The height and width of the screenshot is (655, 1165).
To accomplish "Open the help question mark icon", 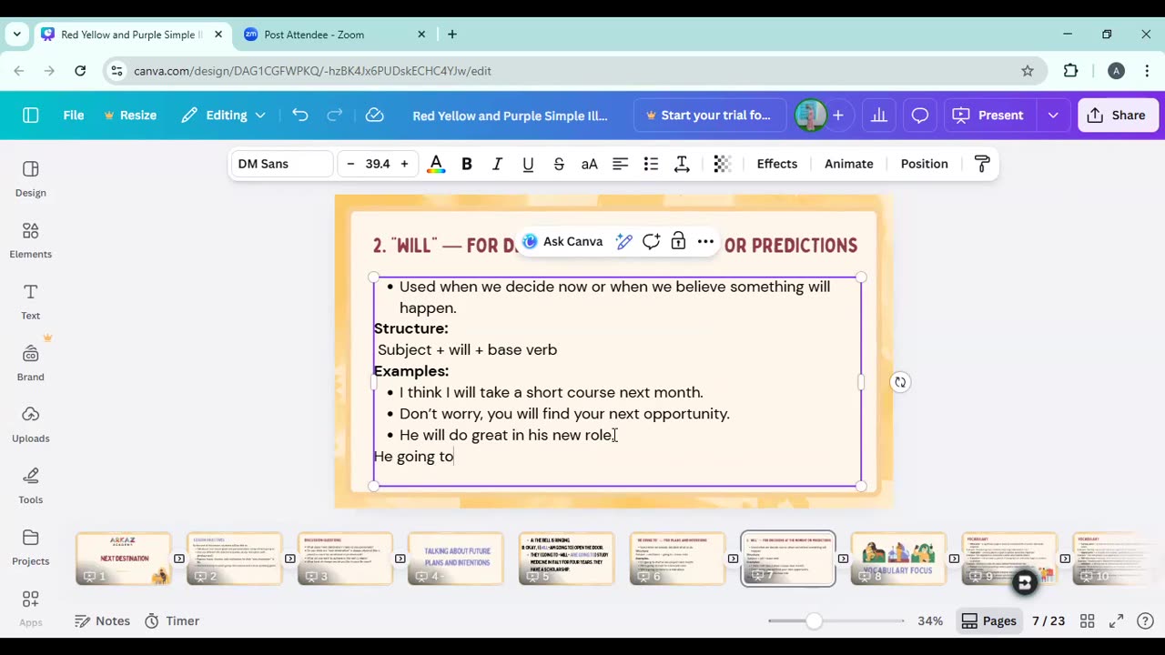I will [1145, 620].
